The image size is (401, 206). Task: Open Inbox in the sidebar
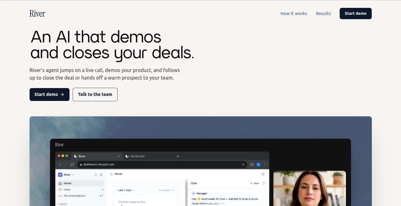(x=81, y=190)
